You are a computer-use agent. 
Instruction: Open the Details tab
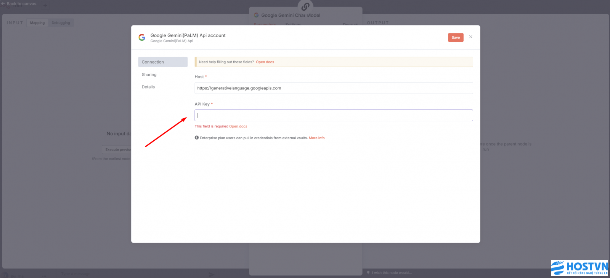pos(148,87)
